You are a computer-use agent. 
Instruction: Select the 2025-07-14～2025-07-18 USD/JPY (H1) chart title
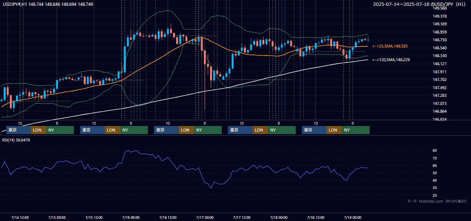pyautogui.click(x=420, y=4)
